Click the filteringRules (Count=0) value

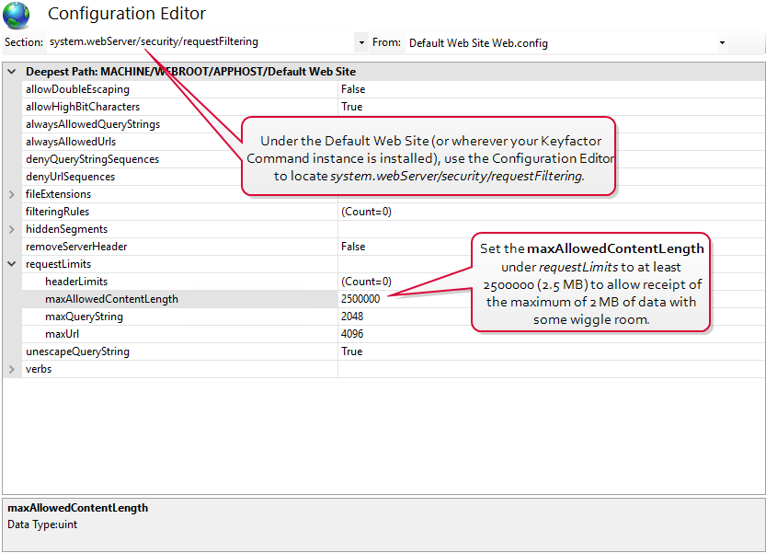coord(366,212)
